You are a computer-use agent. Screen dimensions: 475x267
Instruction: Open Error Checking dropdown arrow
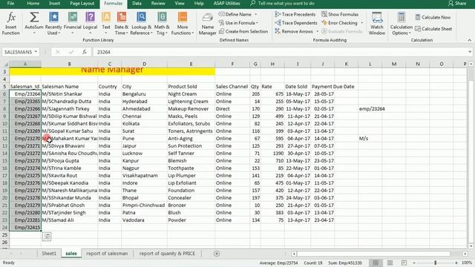[x=361, y=23]
